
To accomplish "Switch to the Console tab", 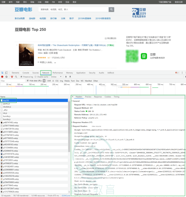I will tap(26, 73).
